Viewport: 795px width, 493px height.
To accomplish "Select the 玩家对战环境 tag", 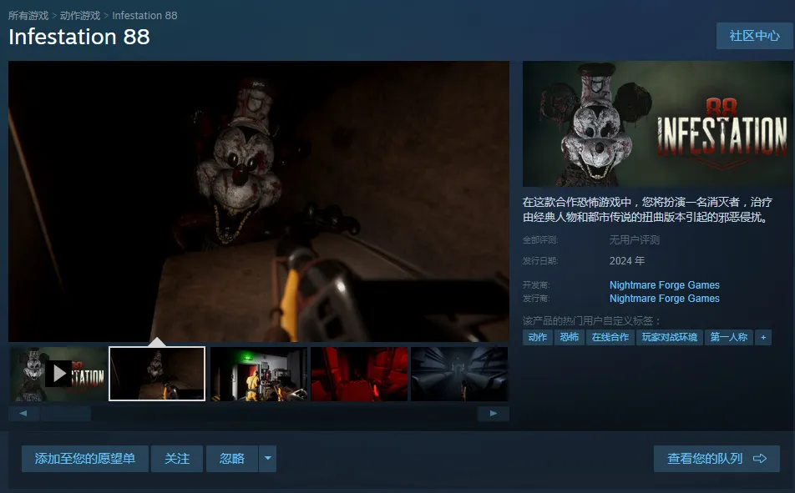I will pyautogui.click(x=669, y=337).
